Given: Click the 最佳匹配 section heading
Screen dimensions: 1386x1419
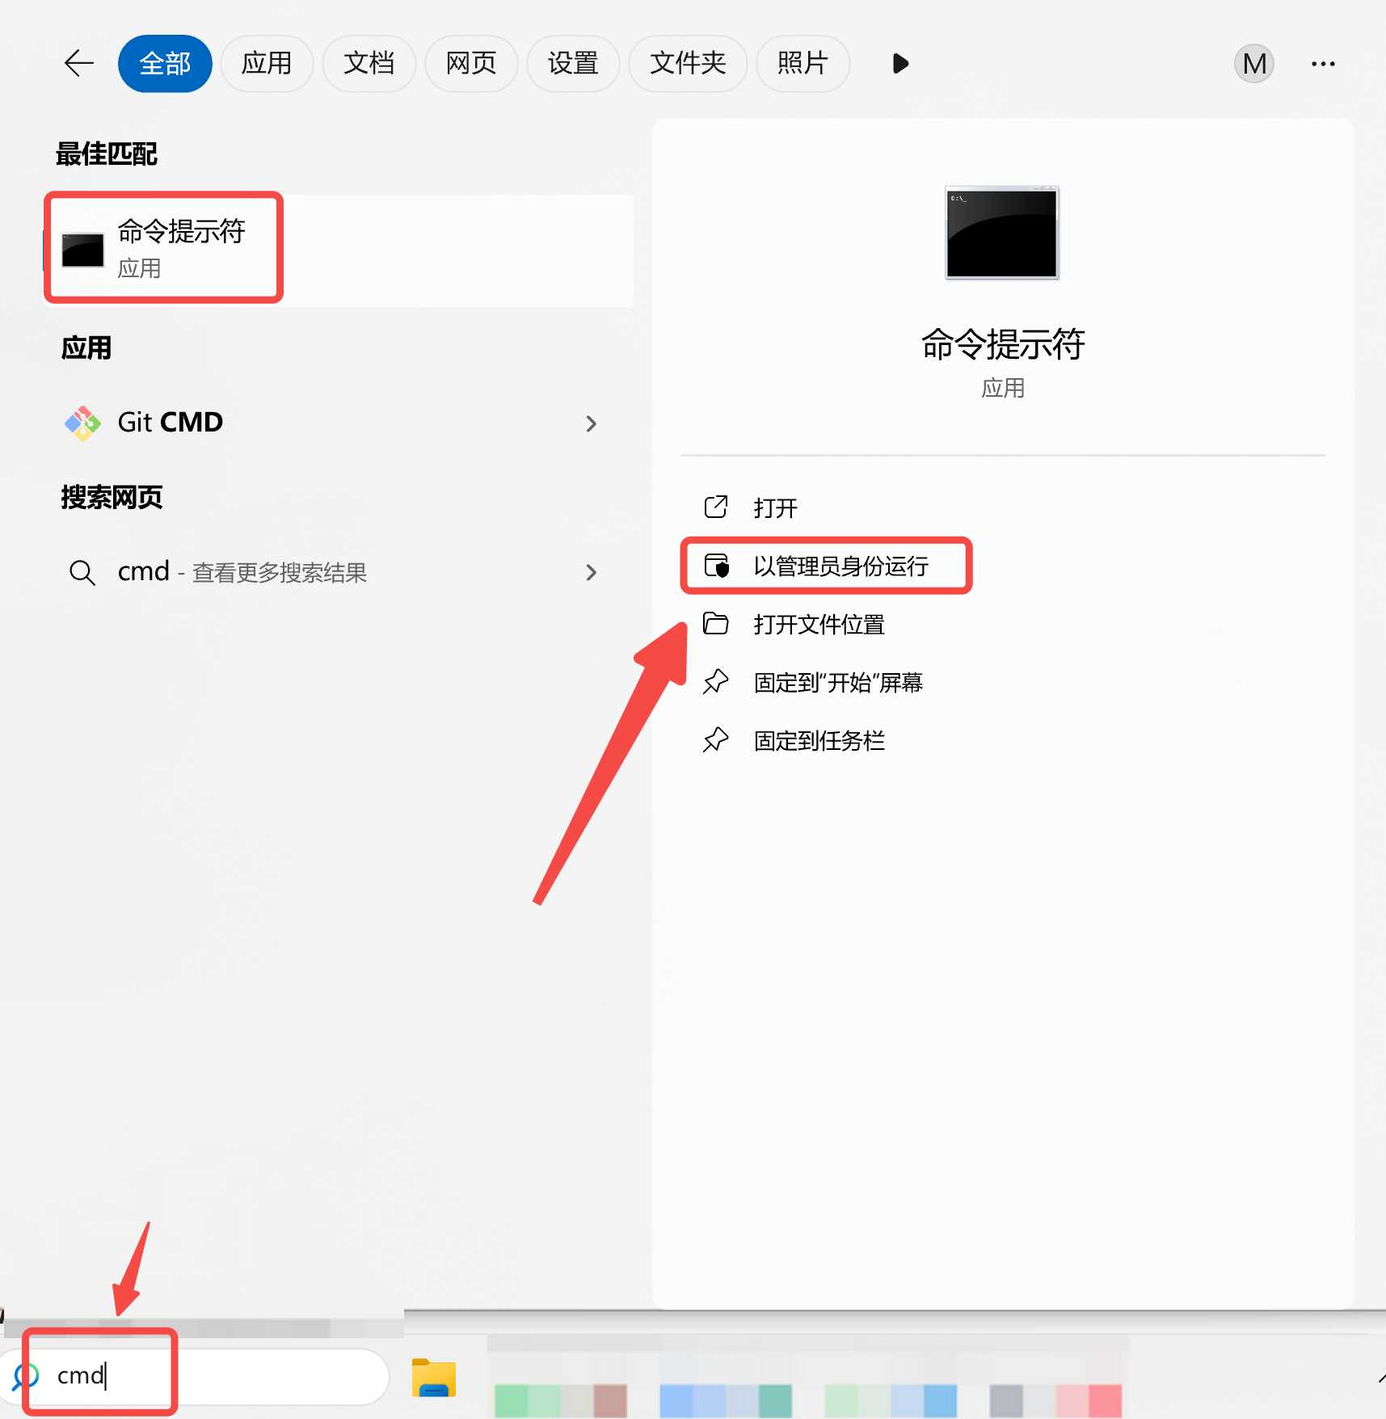Looking at the screenshot, I should (106, 154).
